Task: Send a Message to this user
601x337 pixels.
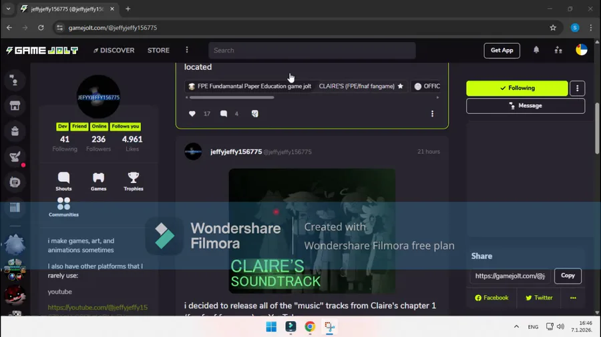Action: click(526, 106)
